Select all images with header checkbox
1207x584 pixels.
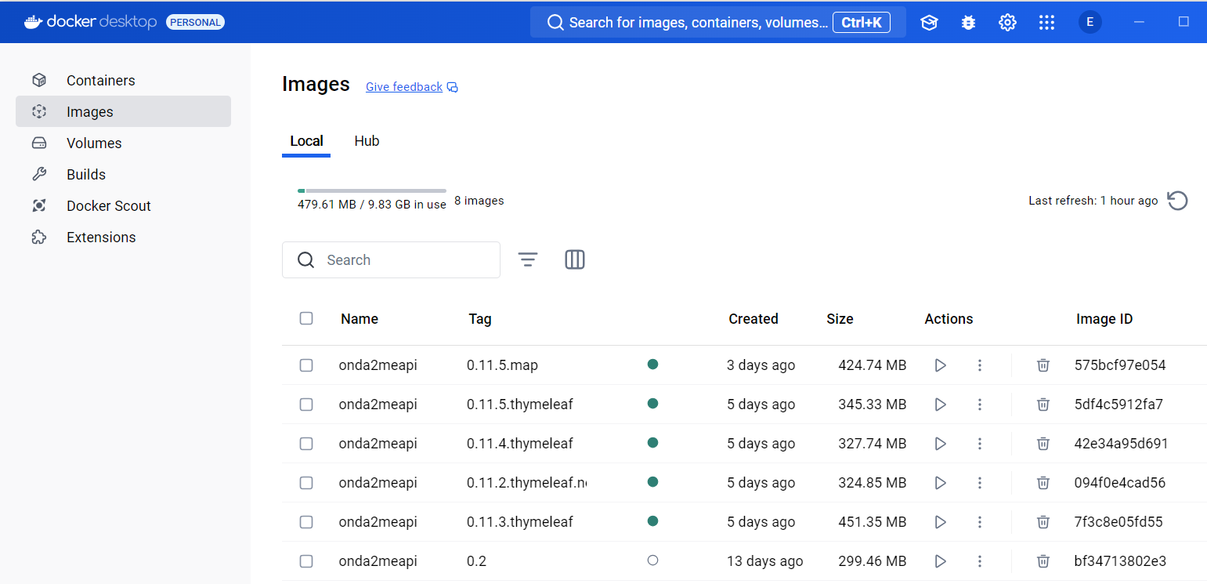306,318
